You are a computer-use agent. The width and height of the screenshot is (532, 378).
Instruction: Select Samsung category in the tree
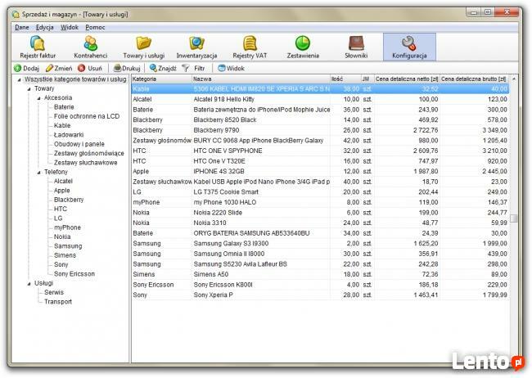tap(68, 245)
